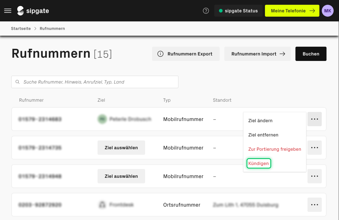This screenshot has width=339, height=220.
Task: Choose Kündigen in the context menu
Action: (258, 164)
